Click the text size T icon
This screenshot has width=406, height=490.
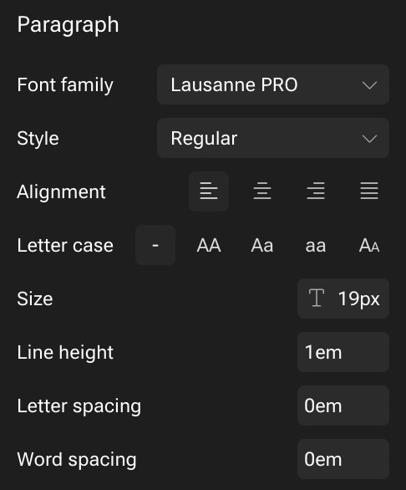click(x=317, y=299)
